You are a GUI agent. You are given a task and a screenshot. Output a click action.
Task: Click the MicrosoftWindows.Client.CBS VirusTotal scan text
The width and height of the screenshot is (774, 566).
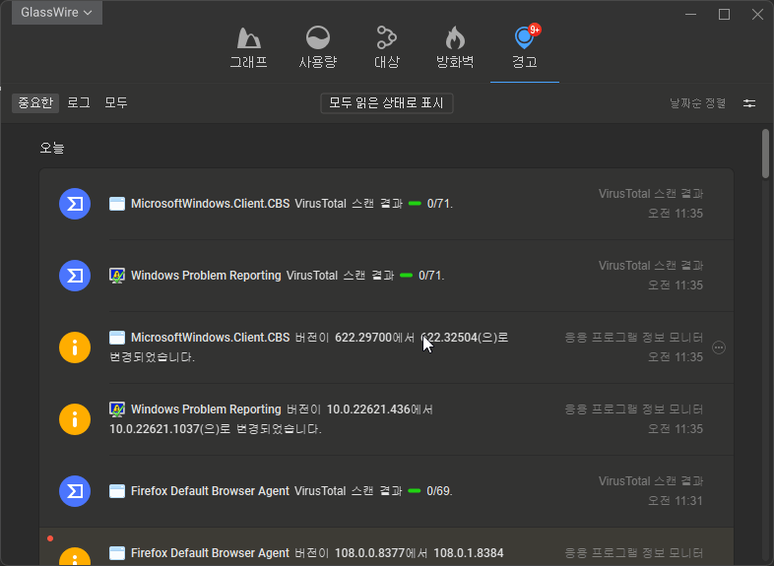pyautogui.click(x=291, y=204)
